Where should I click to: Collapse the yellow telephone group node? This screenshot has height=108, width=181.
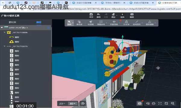pos(5,32)
